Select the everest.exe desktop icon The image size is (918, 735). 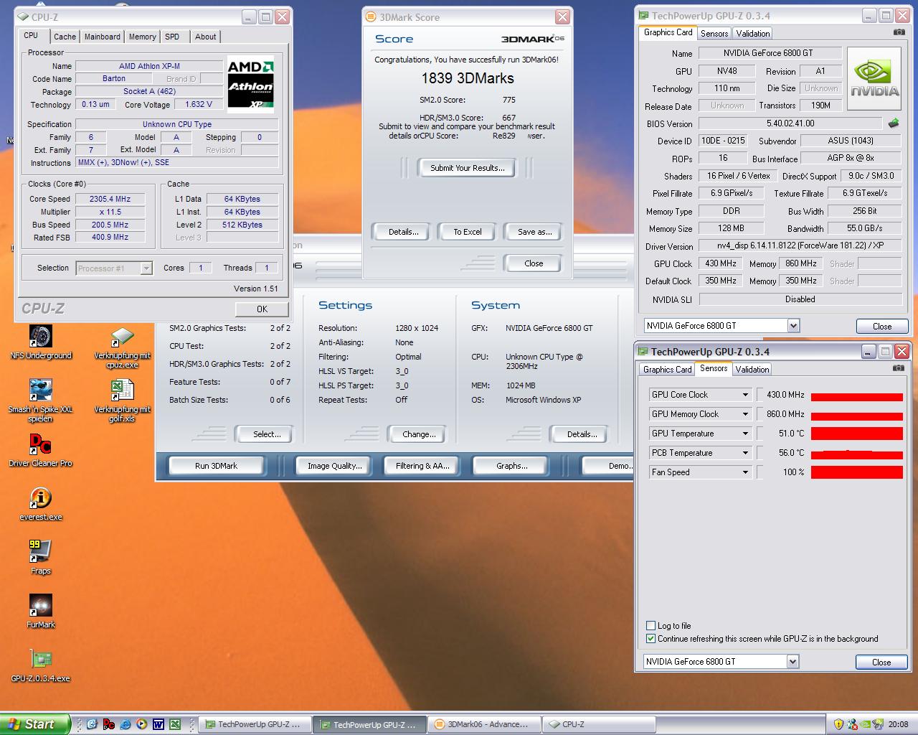coord(40,504)
